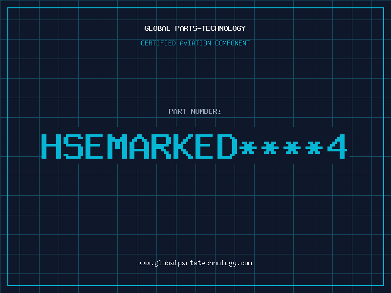Click the CERTIFIED AVIATION COMPONENT subtitle

(x=195, y=43)
